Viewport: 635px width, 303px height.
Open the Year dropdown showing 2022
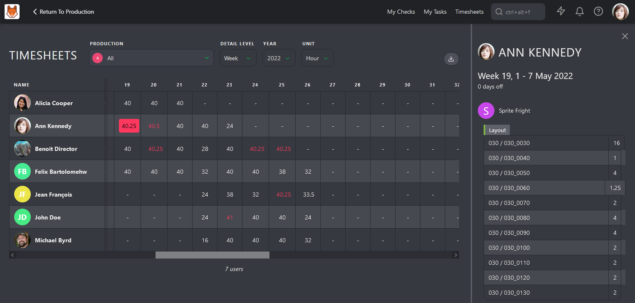pos(279,58)
